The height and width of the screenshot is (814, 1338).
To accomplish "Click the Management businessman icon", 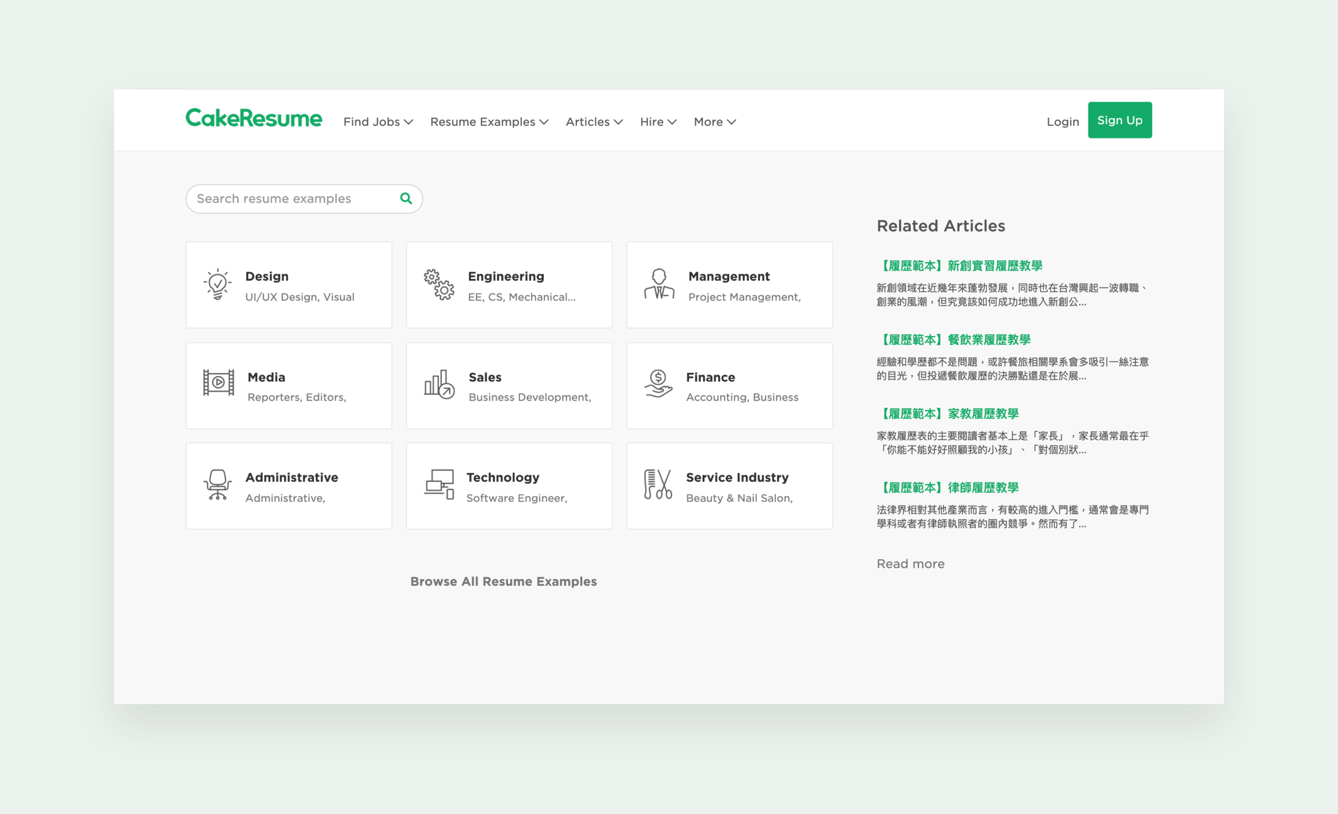I will [659, 284].
